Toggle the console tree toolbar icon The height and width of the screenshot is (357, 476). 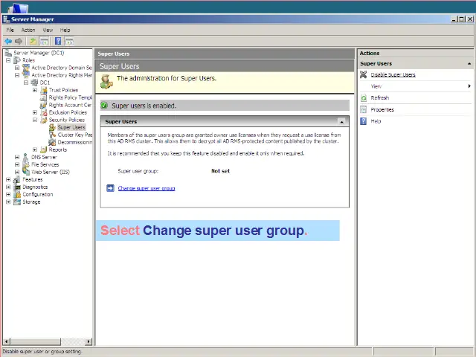tap(45, 42)
